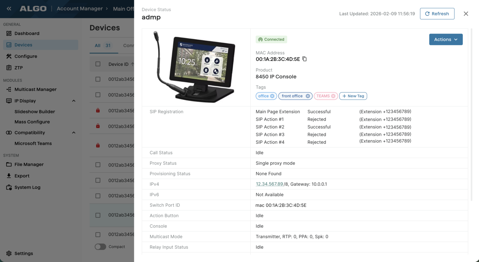Open the Multicast Manager module
This screenshot has height=262, width=479.
pos(35,90)
